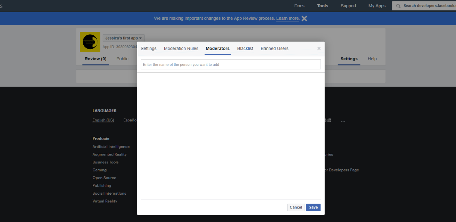Screen dimensions: 456x222
Task: Select the Review (0) tab
Action: pyautogui.click(x=96, y=59)
